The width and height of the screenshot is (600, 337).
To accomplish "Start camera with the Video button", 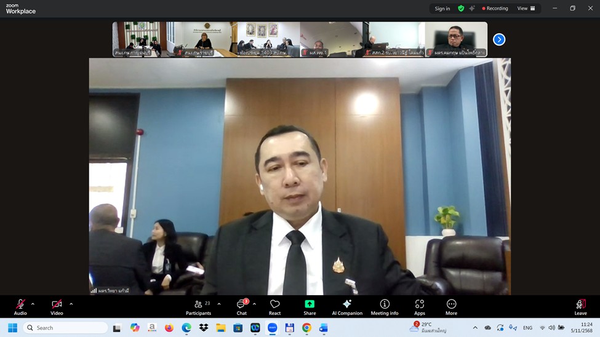I will pyautogui.click(x=57, y=304).
